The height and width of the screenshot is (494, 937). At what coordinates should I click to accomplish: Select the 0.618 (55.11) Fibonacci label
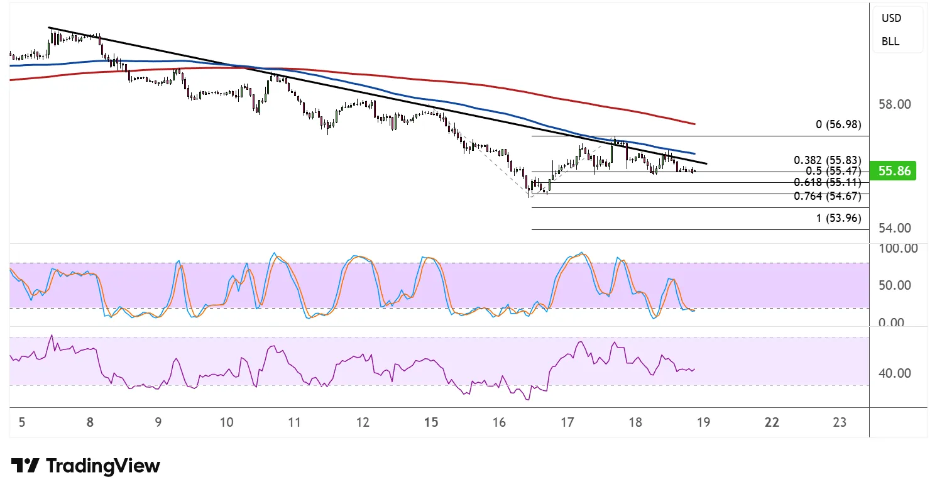827,183
